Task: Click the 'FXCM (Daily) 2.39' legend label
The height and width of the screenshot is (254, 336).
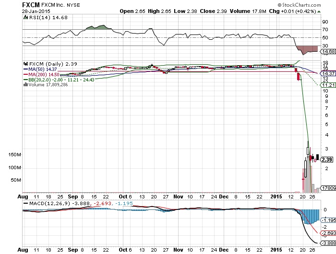Action: pyautogui.click(x=53, y=64)
